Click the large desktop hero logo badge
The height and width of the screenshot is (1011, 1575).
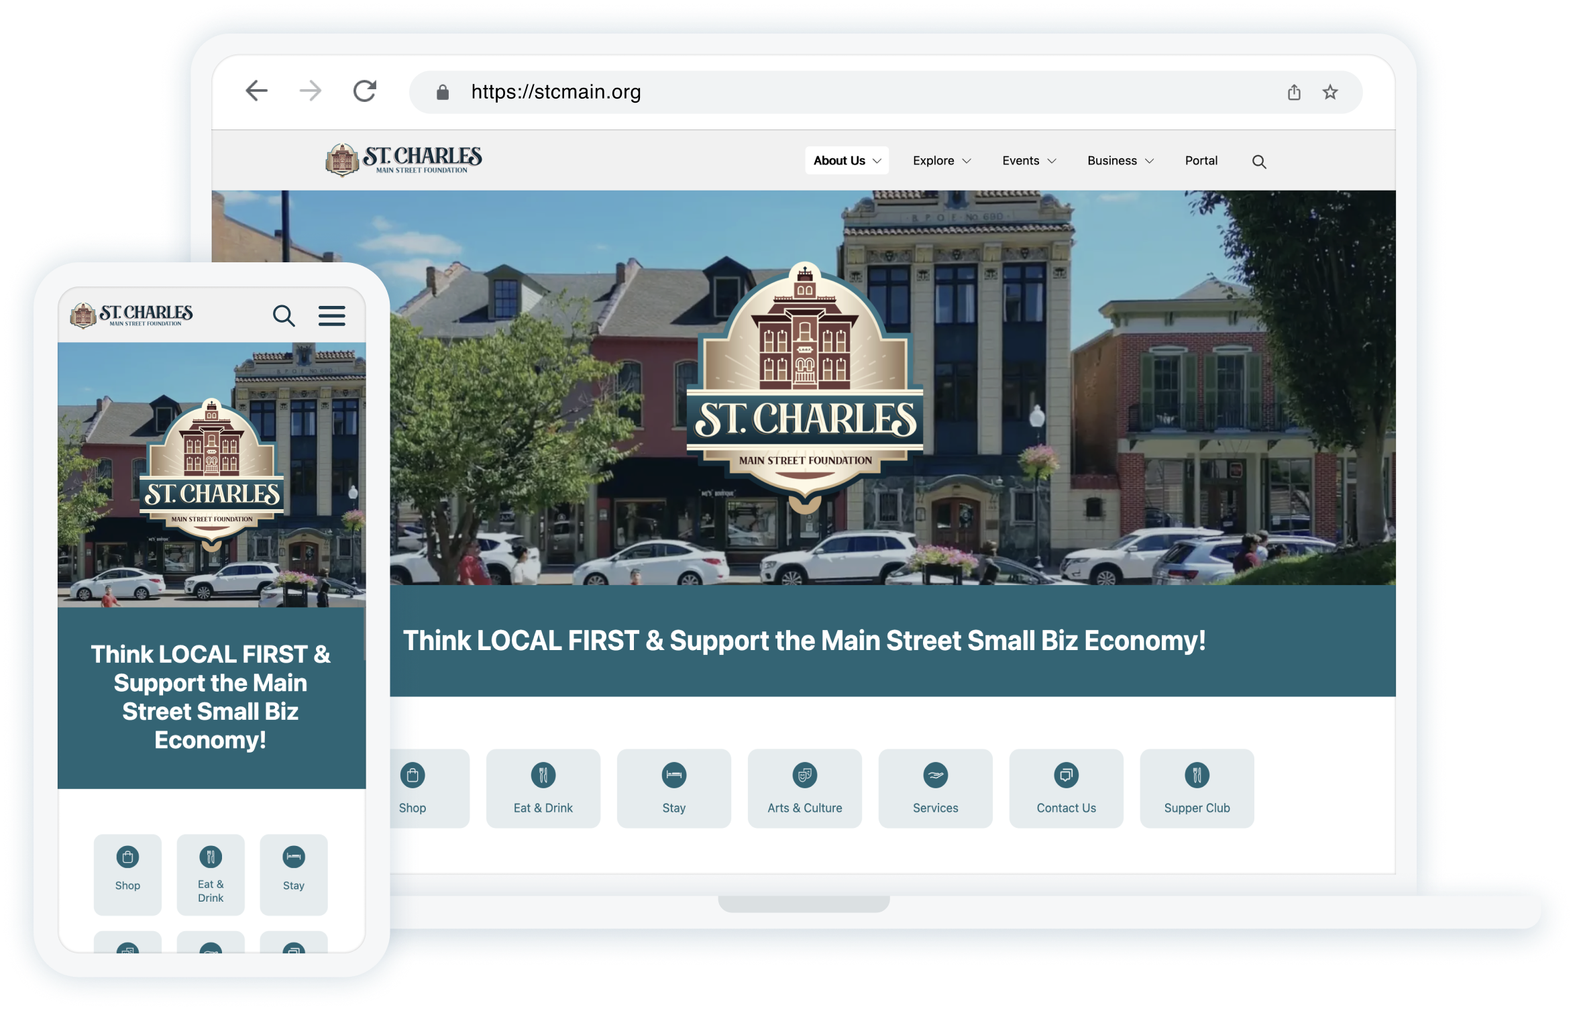coord(805,388)
